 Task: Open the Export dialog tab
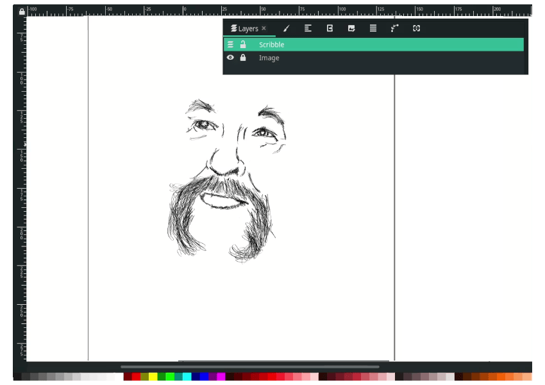330,28
